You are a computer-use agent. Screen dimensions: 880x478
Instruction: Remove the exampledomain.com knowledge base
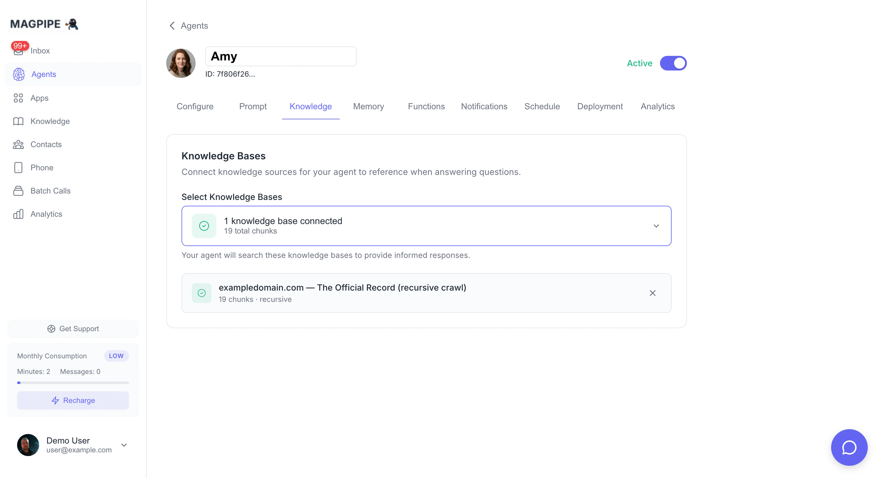[x=652, y=293]
